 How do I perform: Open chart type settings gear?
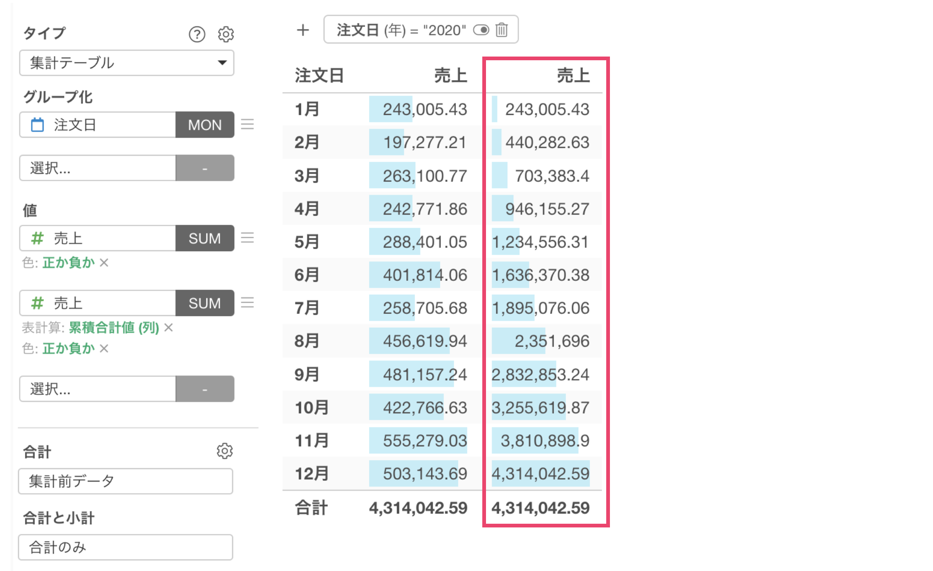click(x=226, y=34)
